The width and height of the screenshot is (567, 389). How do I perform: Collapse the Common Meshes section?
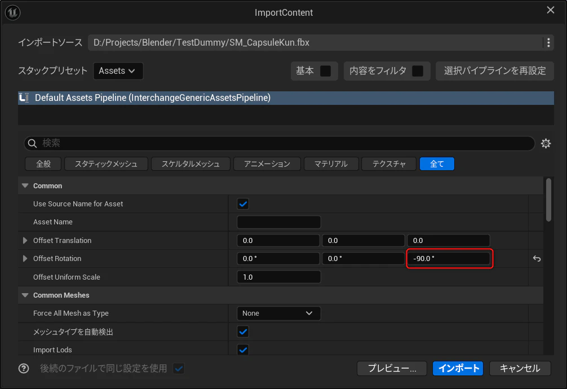(25, 295)
